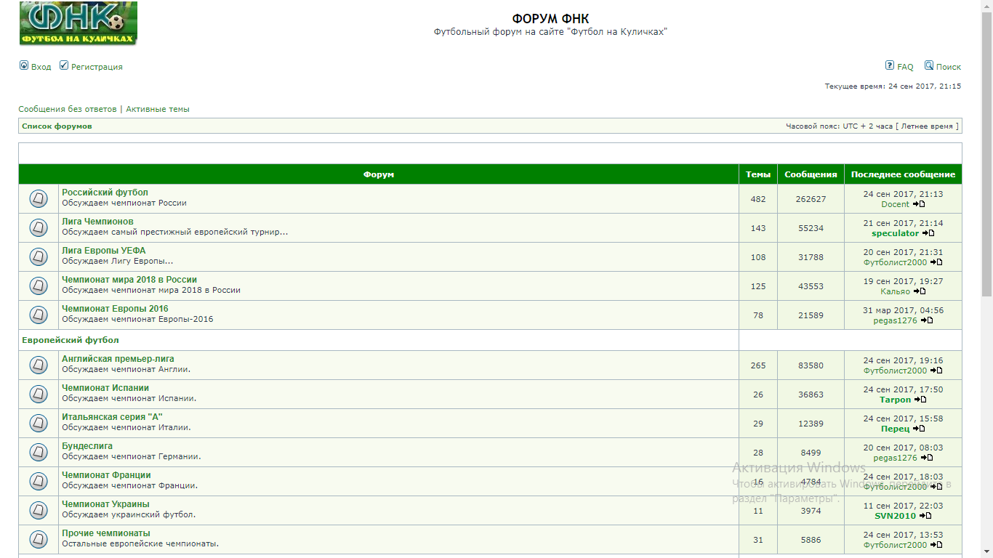Open user profile Docent
Screen dimensions: 993x558
(x=896, y=204)
